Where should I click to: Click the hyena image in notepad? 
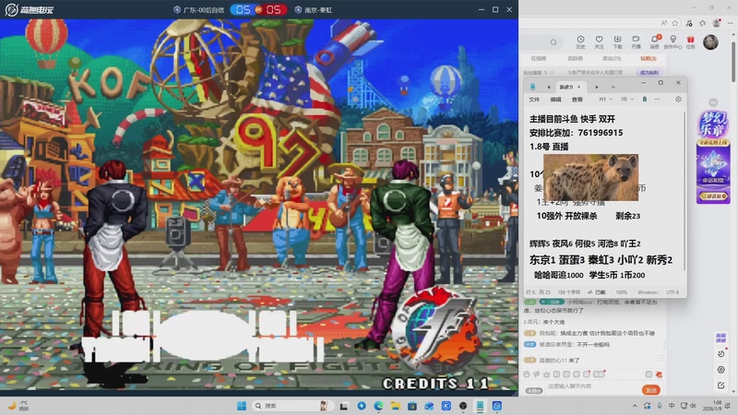(590, 177)
